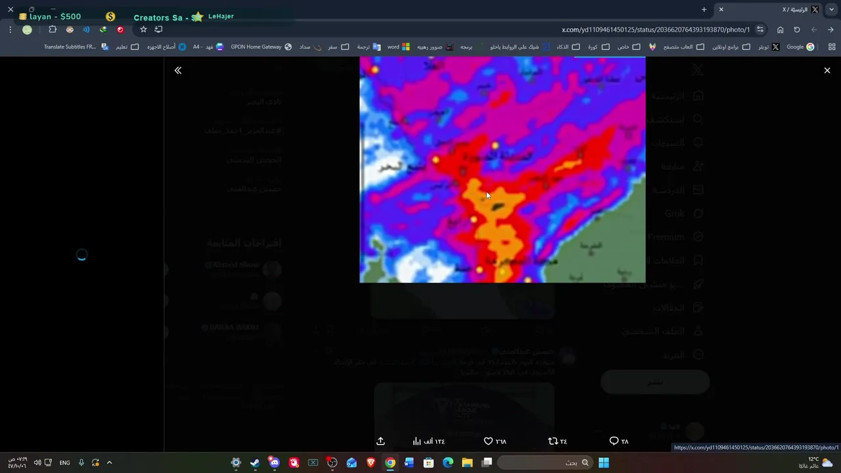Open the view analytics bars icon
Image resolution: width=841 pixels, height=473 pixels.
pyautogui.click(x=417, y=441)
